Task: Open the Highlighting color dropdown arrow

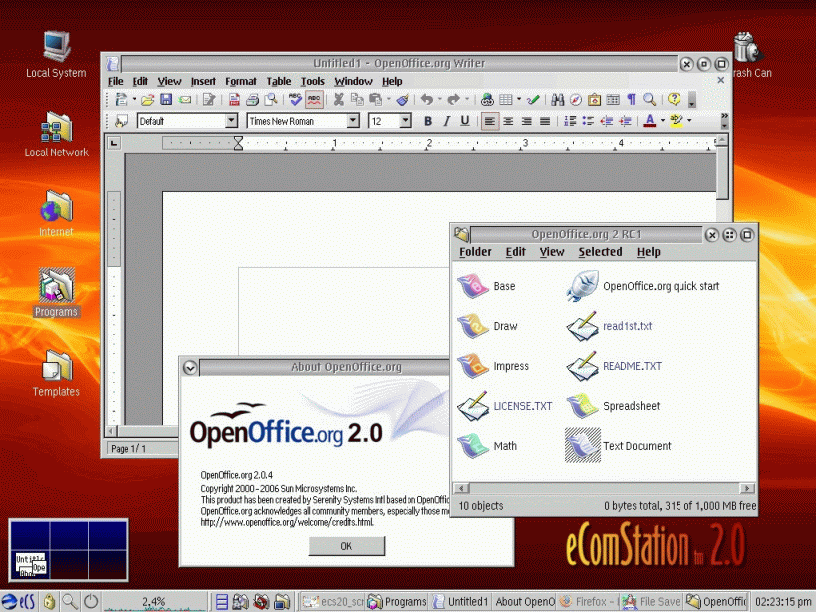Action: click(689, 121)
